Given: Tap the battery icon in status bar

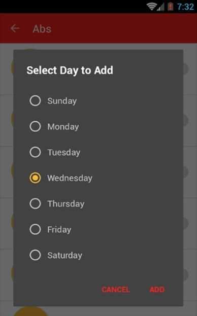Looking at the screenshot, I should pyautogui.click(x=171, y=7).
